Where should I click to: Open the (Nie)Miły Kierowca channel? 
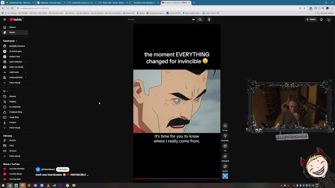click(x=14, y=46)
